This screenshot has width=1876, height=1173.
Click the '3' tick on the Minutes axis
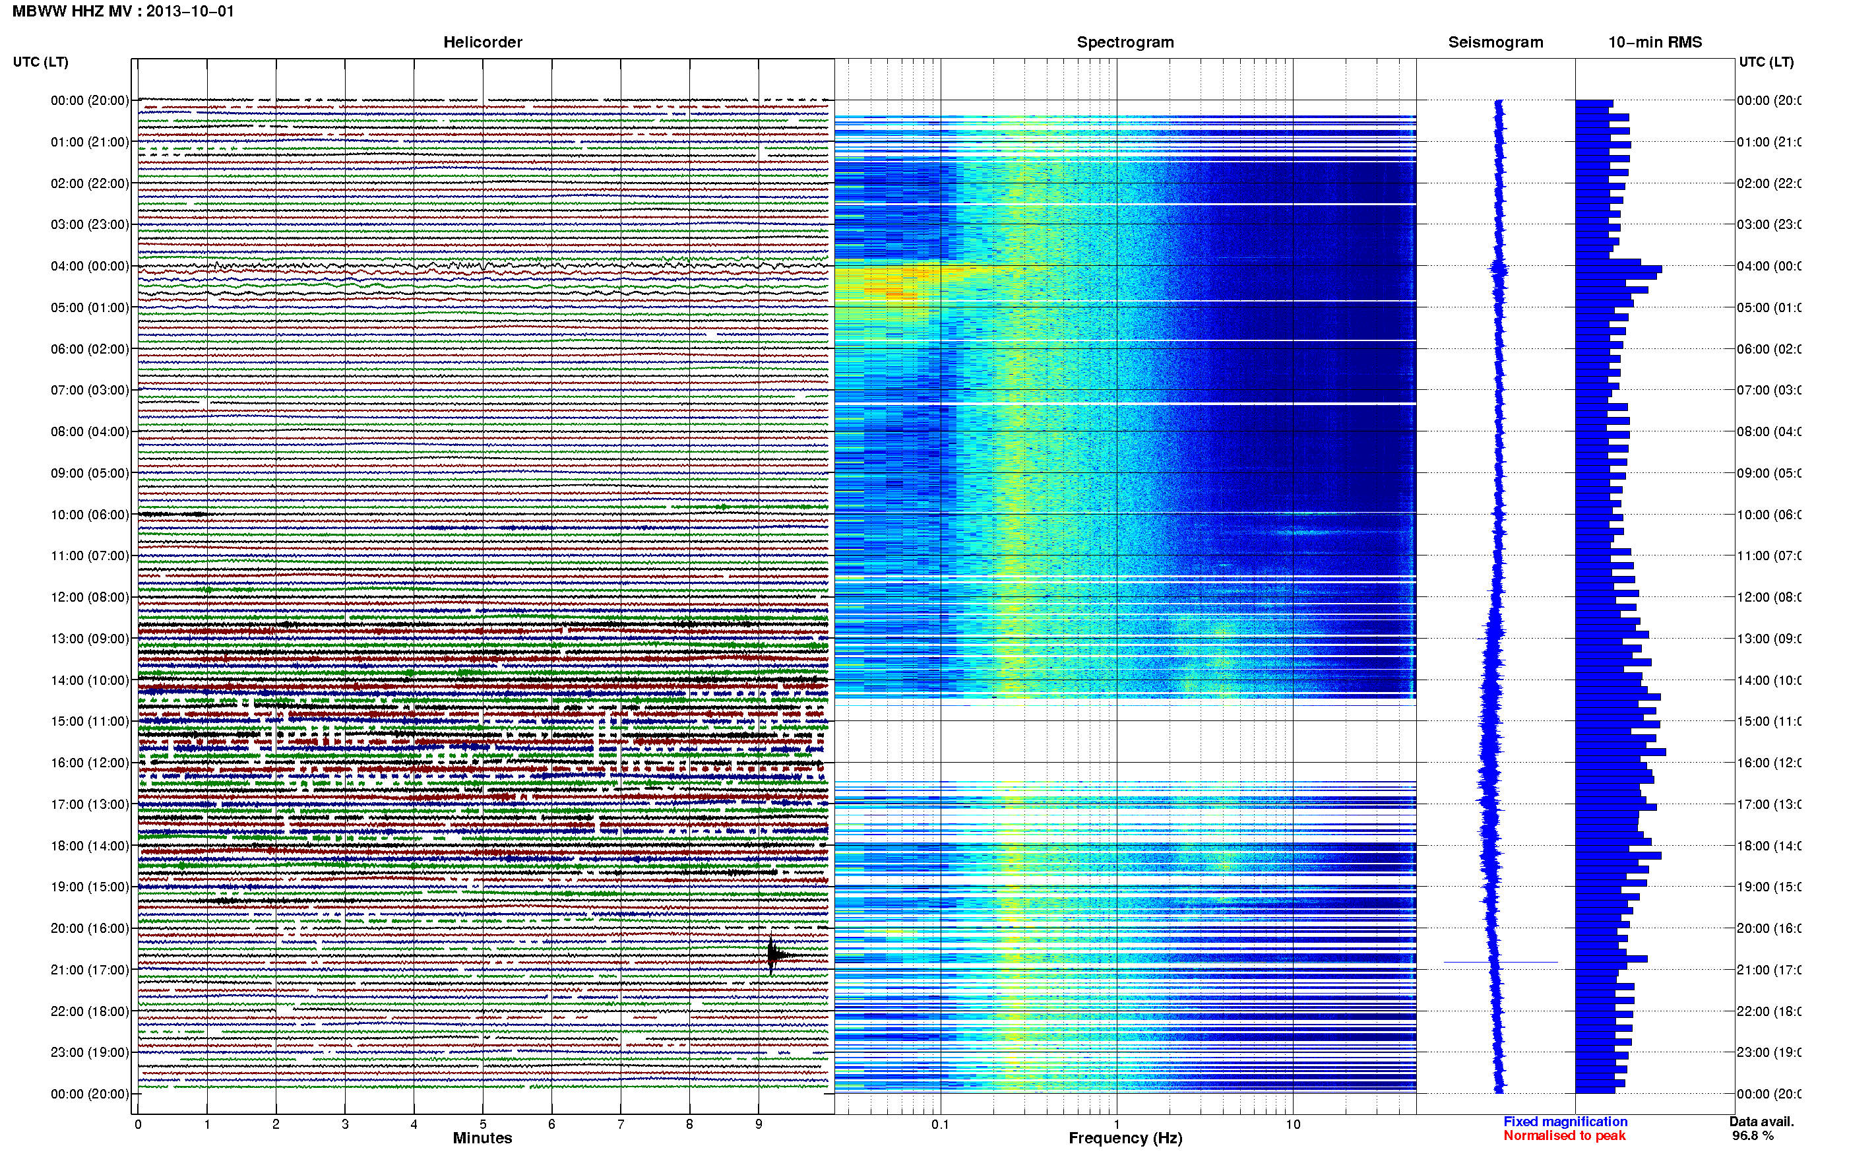click(x=345, y=1124)
